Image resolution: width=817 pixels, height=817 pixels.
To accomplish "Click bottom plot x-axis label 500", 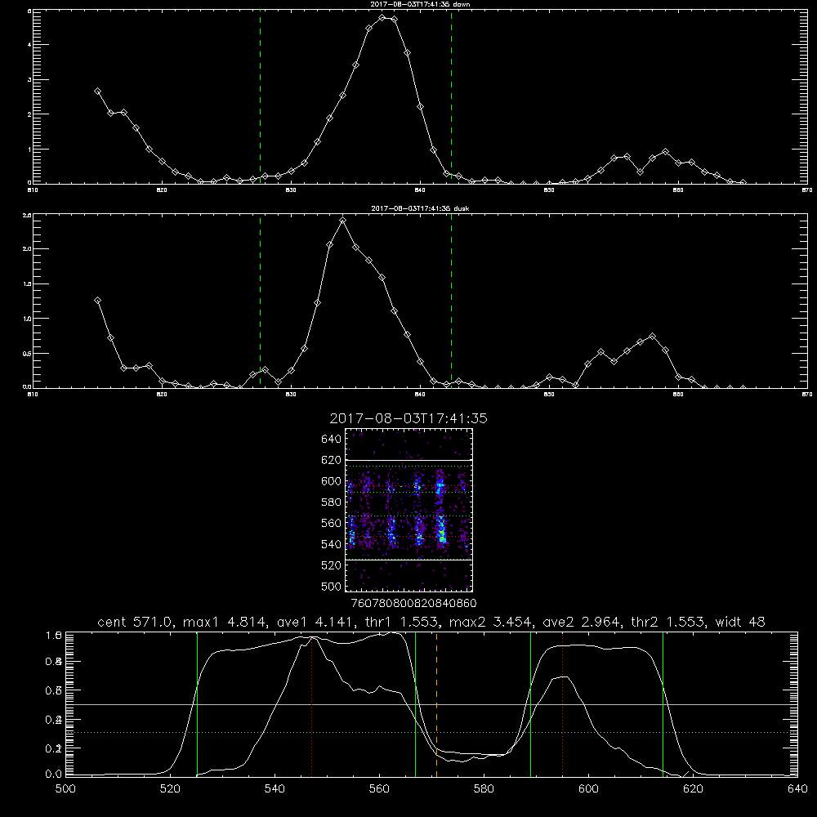I will (x=65, y=789).
